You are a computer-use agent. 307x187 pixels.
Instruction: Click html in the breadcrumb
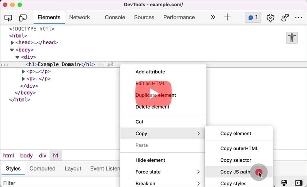click(8, 156)
